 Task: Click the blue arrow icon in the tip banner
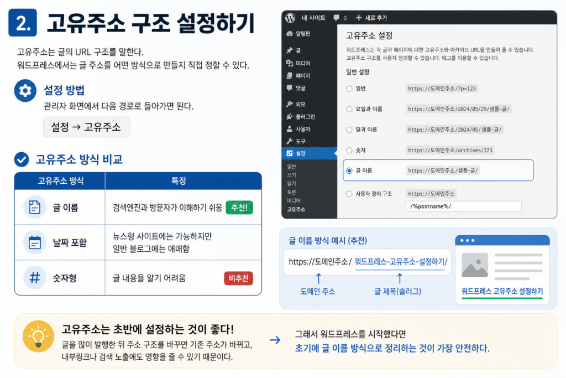pos(275,340)
